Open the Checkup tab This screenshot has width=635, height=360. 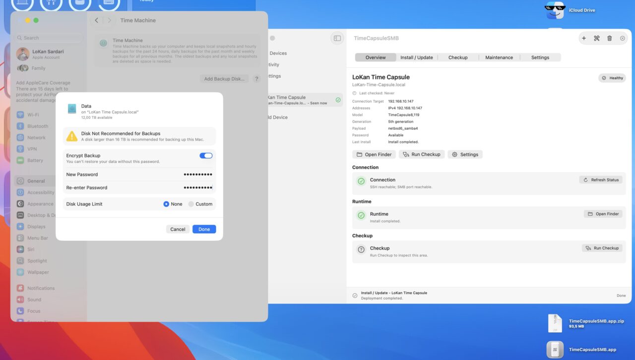tap(458, 57)
